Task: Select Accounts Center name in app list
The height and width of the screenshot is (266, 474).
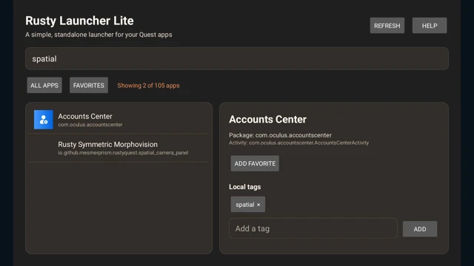Action: [85, 116]
